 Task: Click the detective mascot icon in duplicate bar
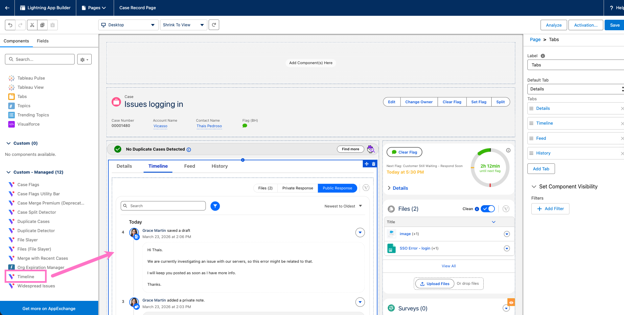click(371, 149)
